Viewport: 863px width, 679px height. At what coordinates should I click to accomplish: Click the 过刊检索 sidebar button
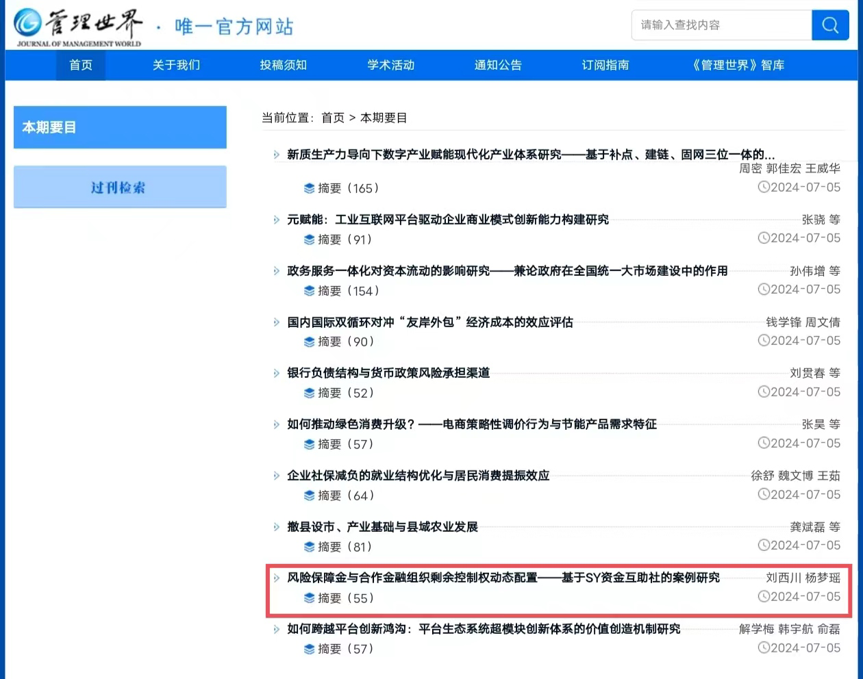120,187
